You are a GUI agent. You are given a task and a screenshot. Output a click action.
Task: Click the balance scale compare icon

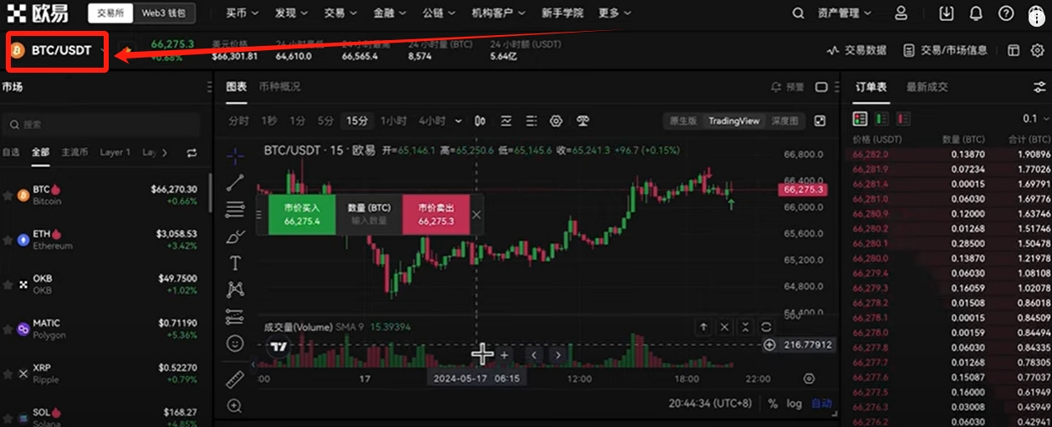(x=584, y=120)
